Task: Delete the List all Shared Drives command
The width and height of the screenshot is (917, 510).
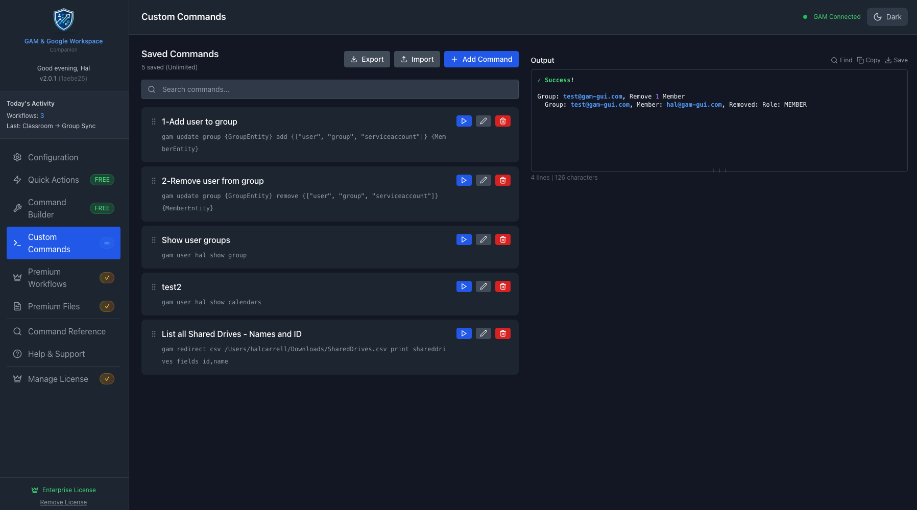Action: click(x=502, y=333)
